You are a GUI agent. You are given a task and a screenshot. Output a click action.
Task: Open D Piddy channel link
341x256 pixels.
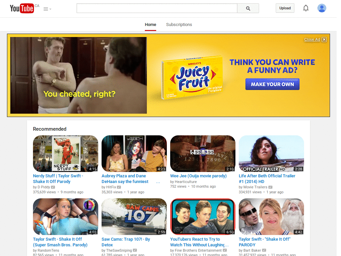click(x=44, y=187)
